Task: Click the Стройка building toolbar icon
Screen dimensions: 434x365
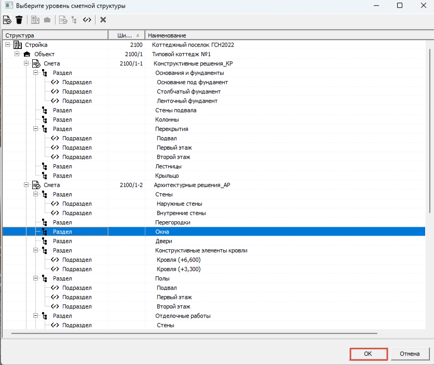Action: [x=35, y=20]
